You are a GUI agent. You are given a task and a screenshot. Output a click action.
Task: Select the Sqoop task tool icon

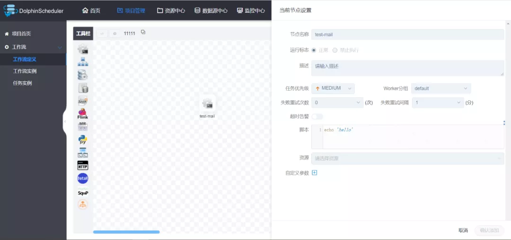click(x=83, y=191)
